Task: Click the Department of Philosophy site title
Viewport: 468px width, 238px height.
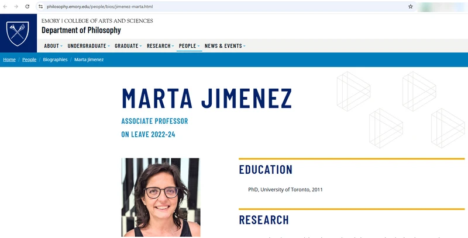Action: coord(81,30)
